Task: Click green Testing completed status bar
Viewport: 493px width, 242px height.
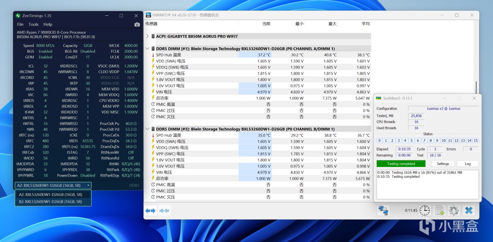Action: click(401, 164)
